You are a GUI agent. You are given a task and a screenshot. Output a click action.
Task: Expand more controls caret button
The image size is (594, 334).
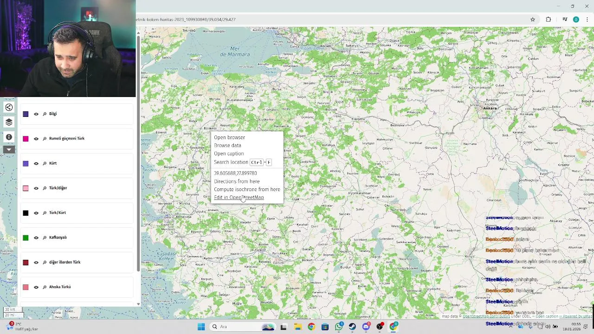9,149
